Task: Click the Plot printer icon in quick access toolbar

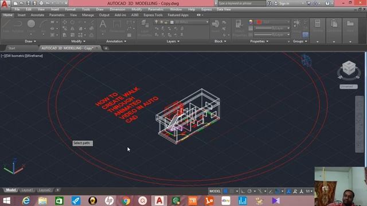Action: 41,3
